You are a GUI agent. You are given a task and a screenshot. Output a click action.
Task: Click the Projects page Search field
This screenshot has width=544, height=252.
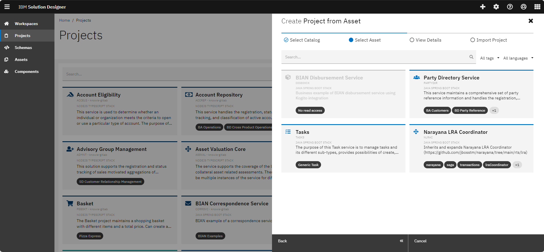(167, 74)
